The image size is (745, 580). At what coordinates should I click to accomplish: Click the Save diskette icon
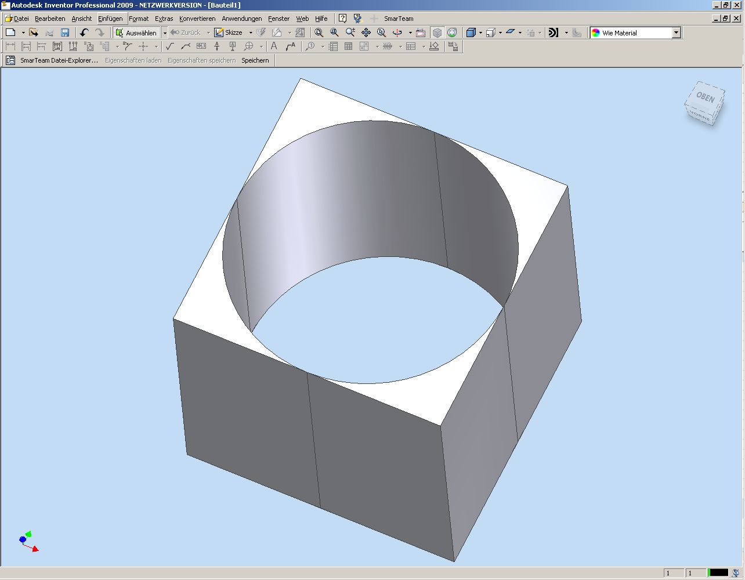pyautogui.click(x=65, y=33)
